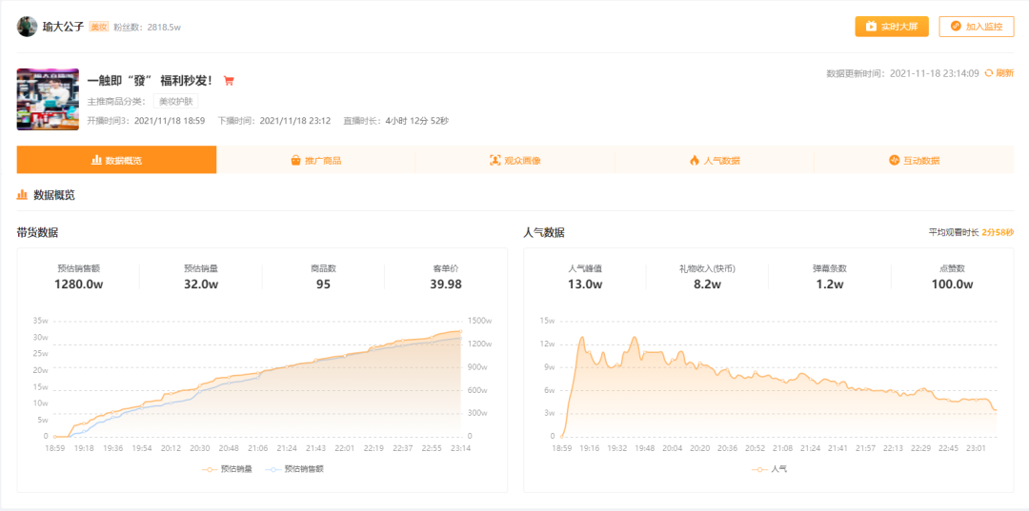Click the 加入监控 button's round icon
This screenshot has height=511, width=1029.
coord(957,27)
